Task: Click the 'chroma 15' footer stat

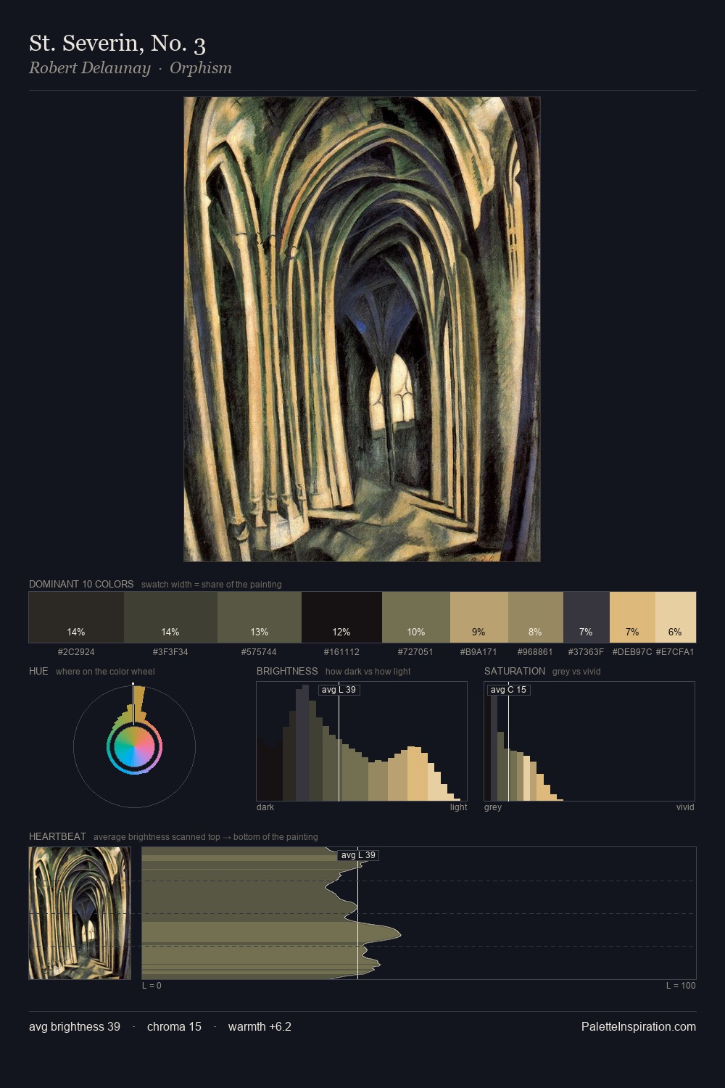Action: (174, 1026)
